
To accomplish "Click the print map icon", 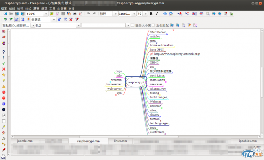I will tap(75, 14).
